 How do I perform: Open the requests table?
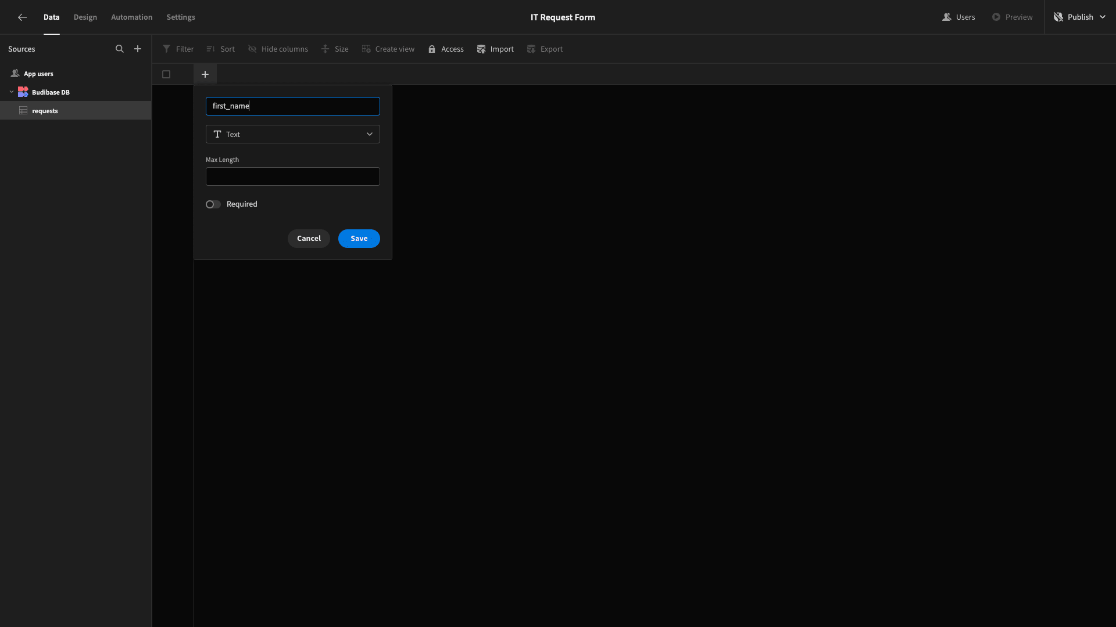[76, 111]
